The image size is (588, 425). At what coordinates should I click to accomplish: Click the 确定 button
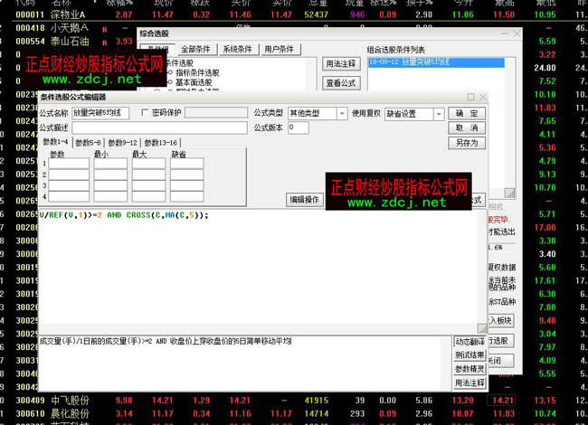pos(467,113)
